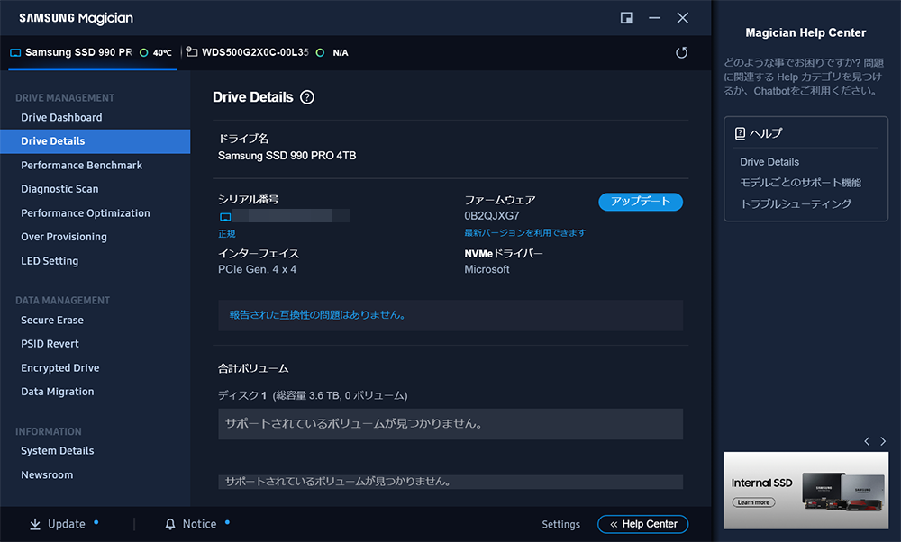This screenshot has height=542, width=901.
Task: Click the redacted serial number field
Action: [291, 216]
